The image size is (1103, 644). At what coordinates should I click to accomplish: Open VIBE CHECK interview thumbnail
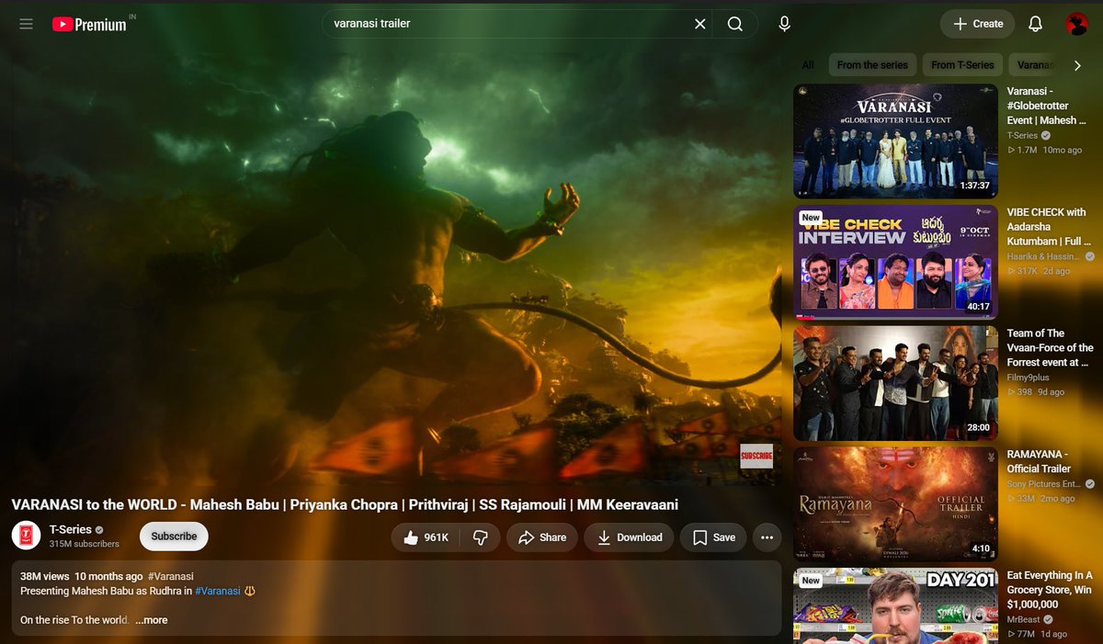(x=895, y=262)
